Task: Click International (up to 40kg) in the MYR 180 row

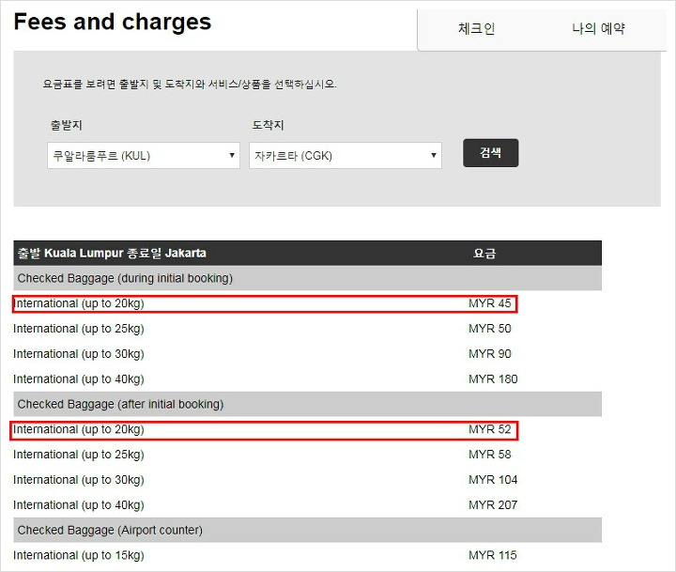Action: click(79, 379)
